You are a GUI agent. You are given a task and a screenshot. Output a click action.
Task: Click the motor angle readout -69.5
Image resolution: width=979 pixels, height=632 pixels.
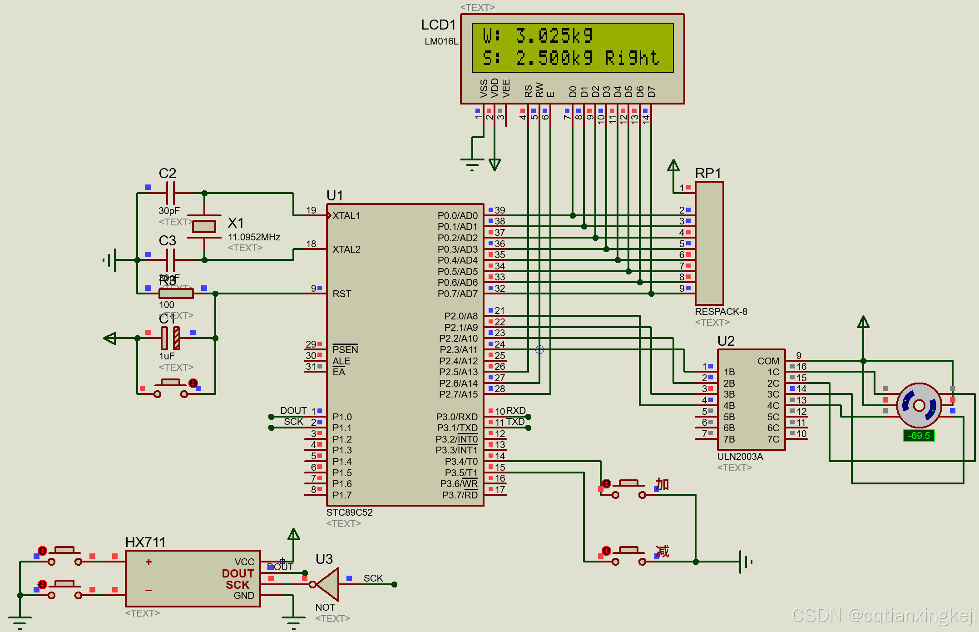tap(919, 435)
